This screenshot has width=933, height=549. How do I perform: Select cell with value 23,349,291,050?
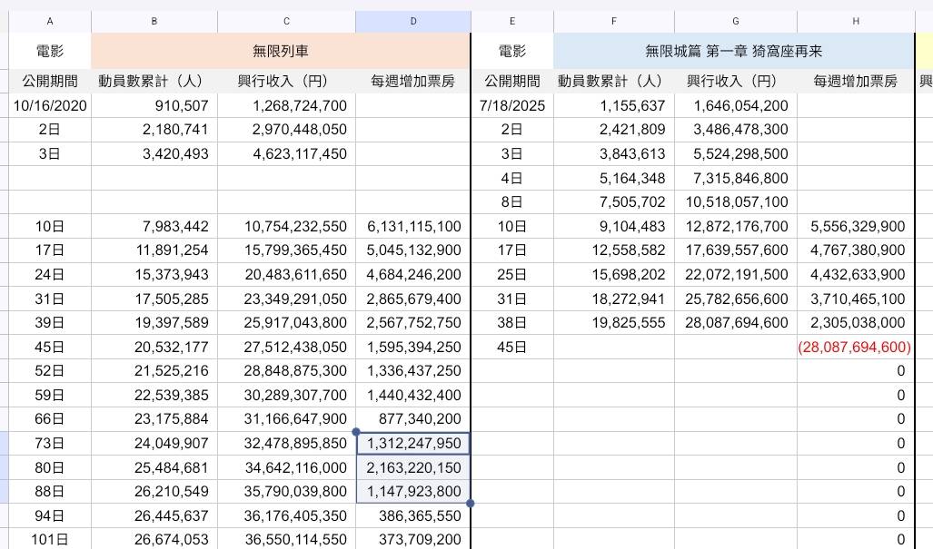point(286,299)
